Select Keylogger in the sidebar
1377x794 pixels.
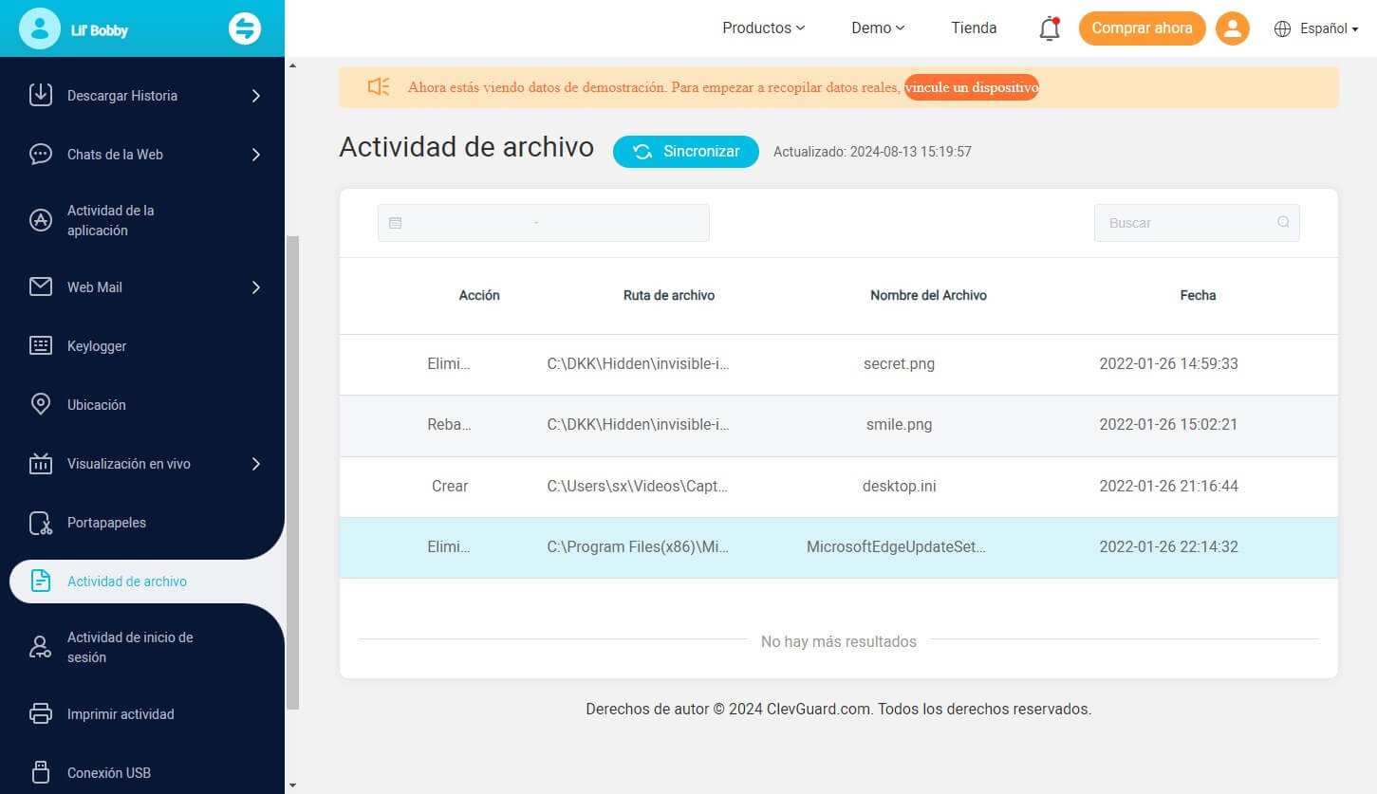(97, 346)
